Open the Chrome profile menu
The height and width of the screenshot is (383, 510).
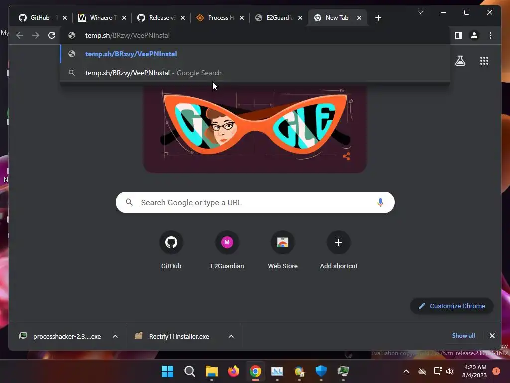pyautogui.click(x=474, y=35)
